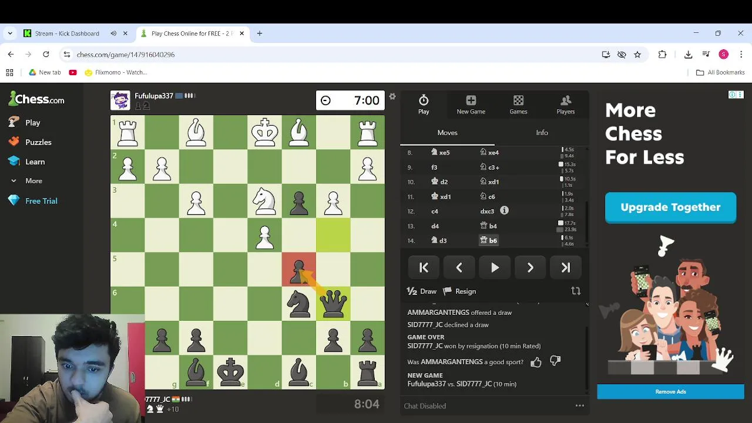The image size is (752, 423).
Task: Click the tracking protection eye icon
Action: [622, 55]
